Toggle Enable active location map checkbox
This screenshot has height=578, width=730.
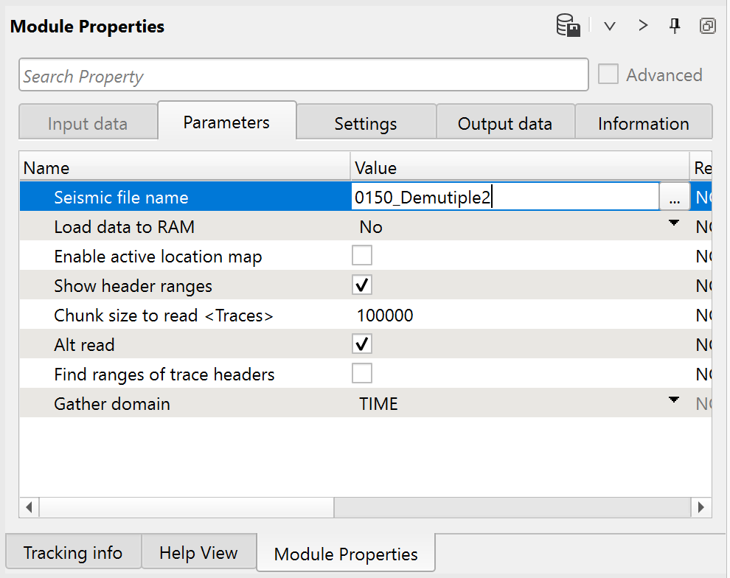tap(362, 256)
